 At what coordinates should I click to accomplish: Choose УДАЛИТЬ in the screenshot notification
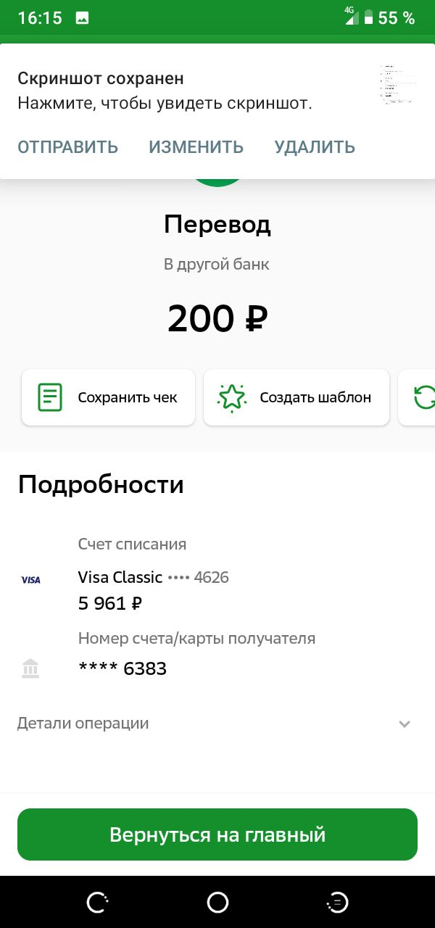[315, 147]
